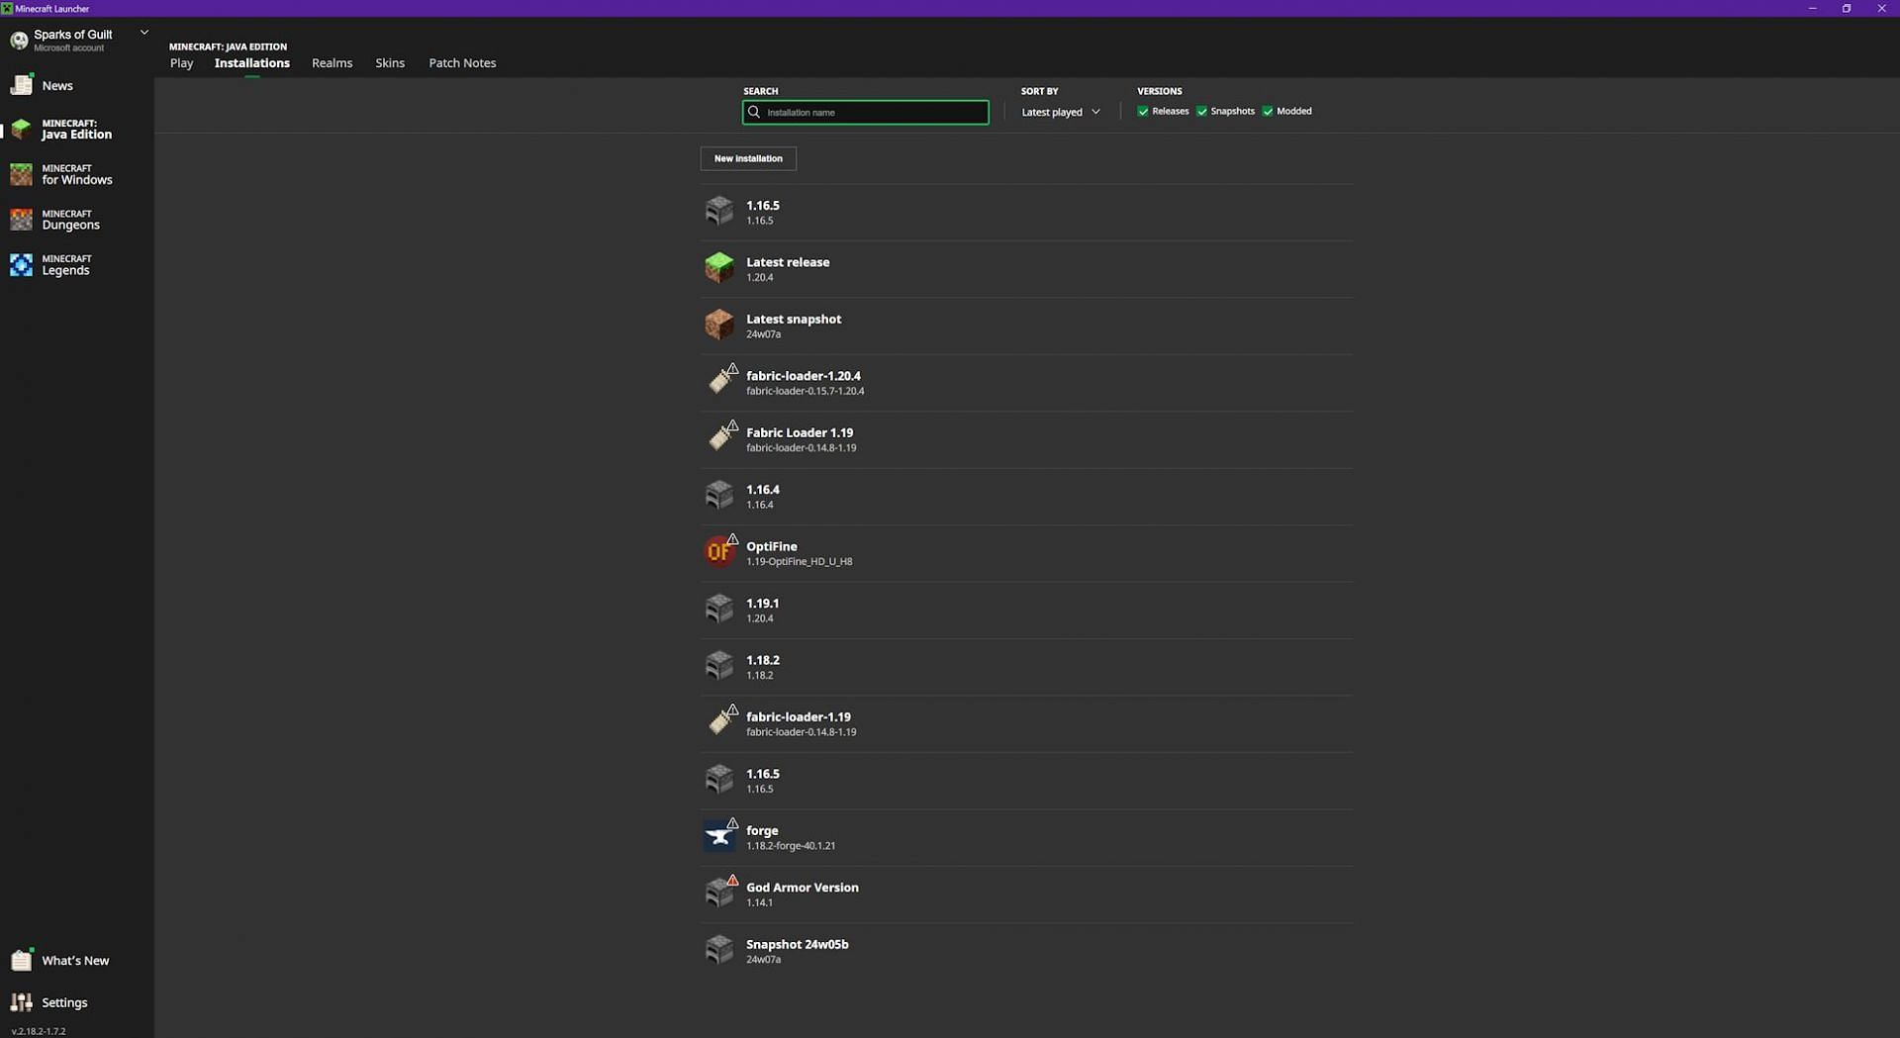Switch to the Play tab

(x=181, y=63)
